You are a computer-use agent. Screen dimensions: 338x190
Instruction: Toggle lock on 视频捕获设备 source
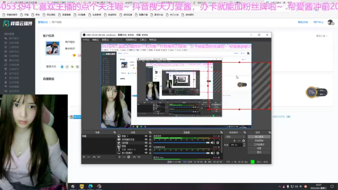tap(150, 139)
